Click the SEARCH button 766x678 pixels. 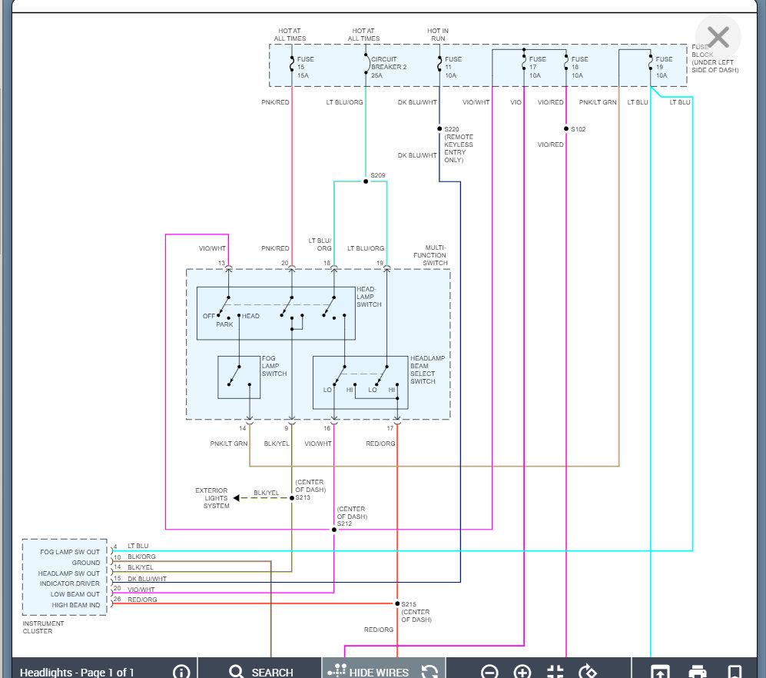click(260, 672)
